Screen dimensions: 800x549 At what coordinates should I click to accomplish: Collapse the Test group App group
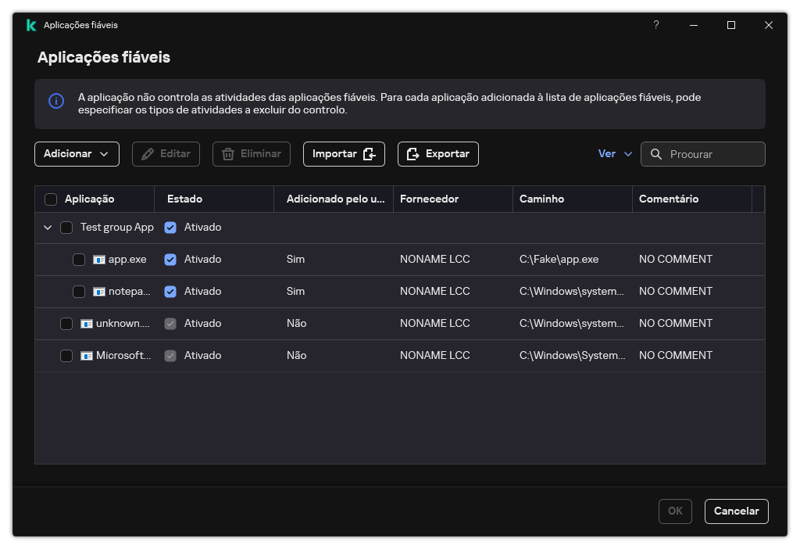point(48,227)
